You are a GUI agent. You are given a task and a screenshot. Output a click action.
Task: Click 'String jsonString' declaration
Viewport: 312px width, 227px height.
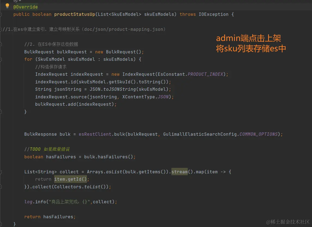(x=58, y=89)
